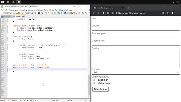Open the Macro menu

(x=51, y=10)
